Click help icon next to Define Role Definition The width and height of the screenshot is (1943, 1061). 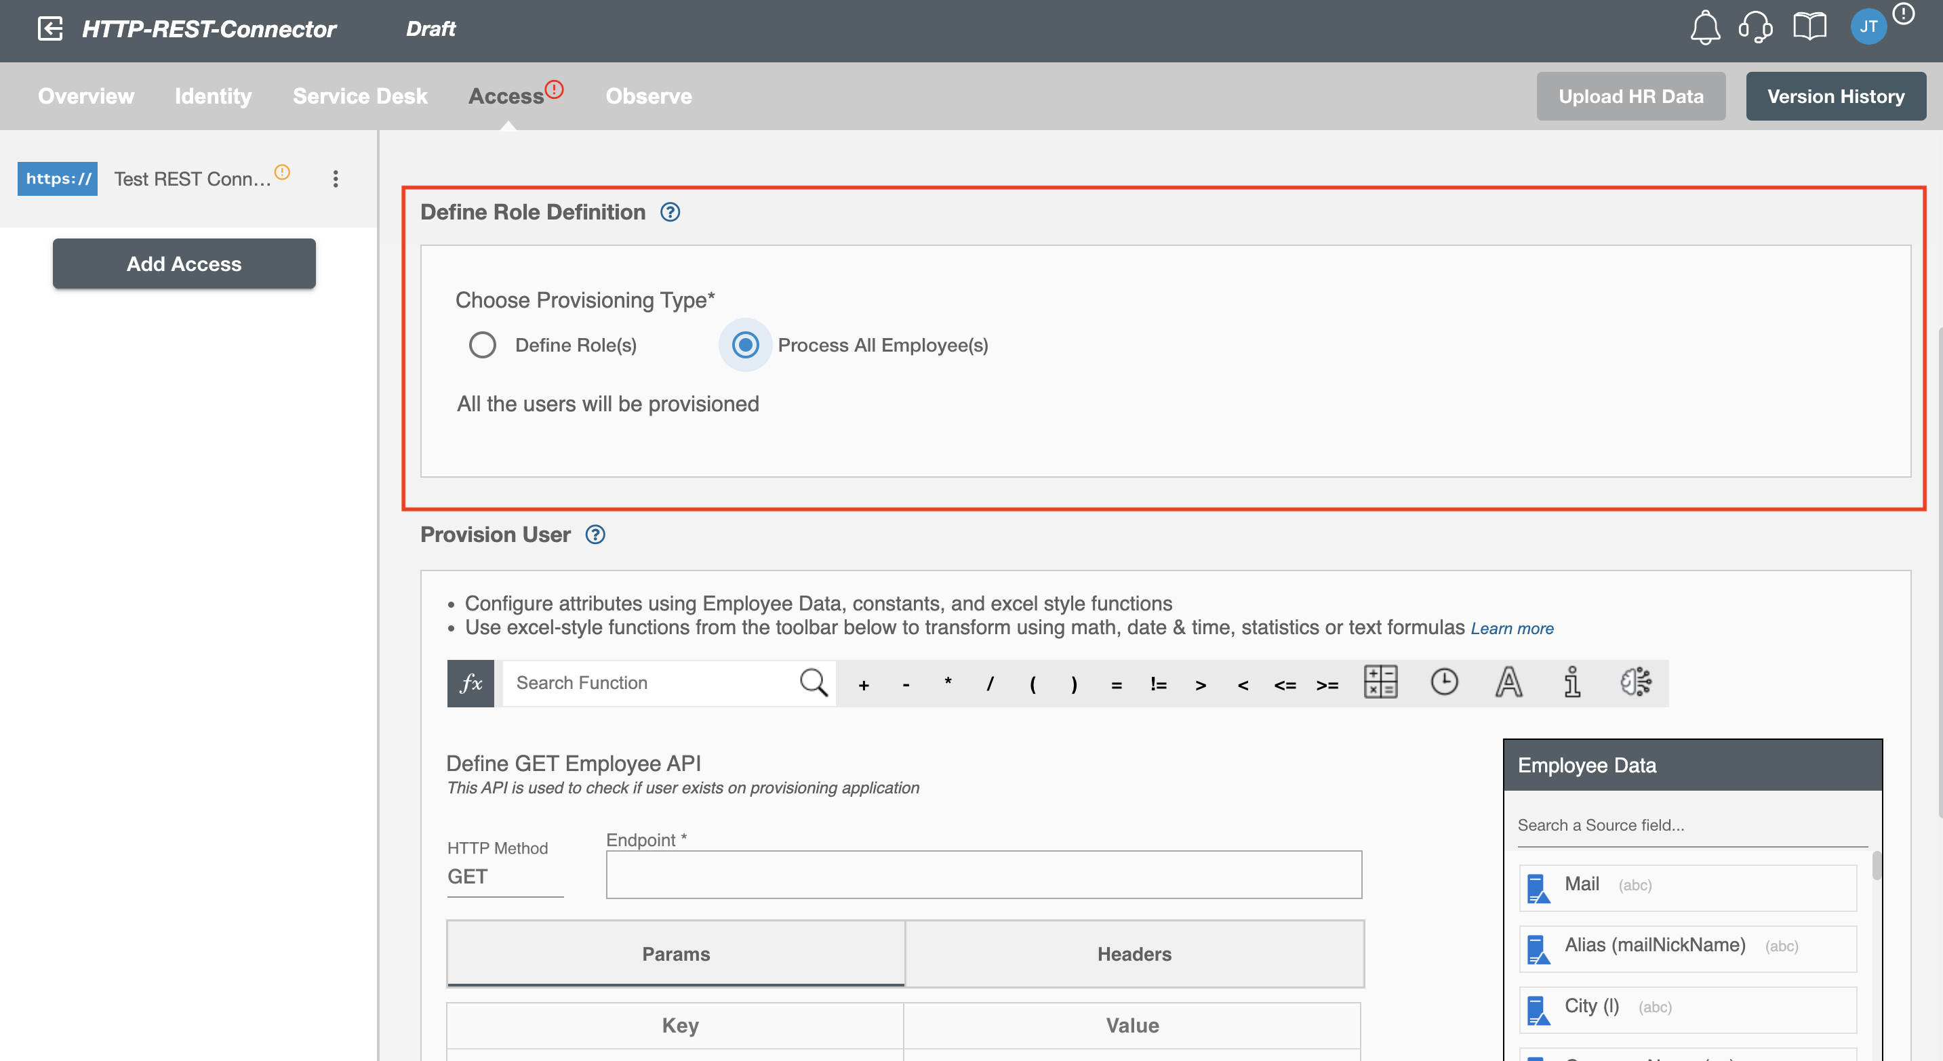670,213
